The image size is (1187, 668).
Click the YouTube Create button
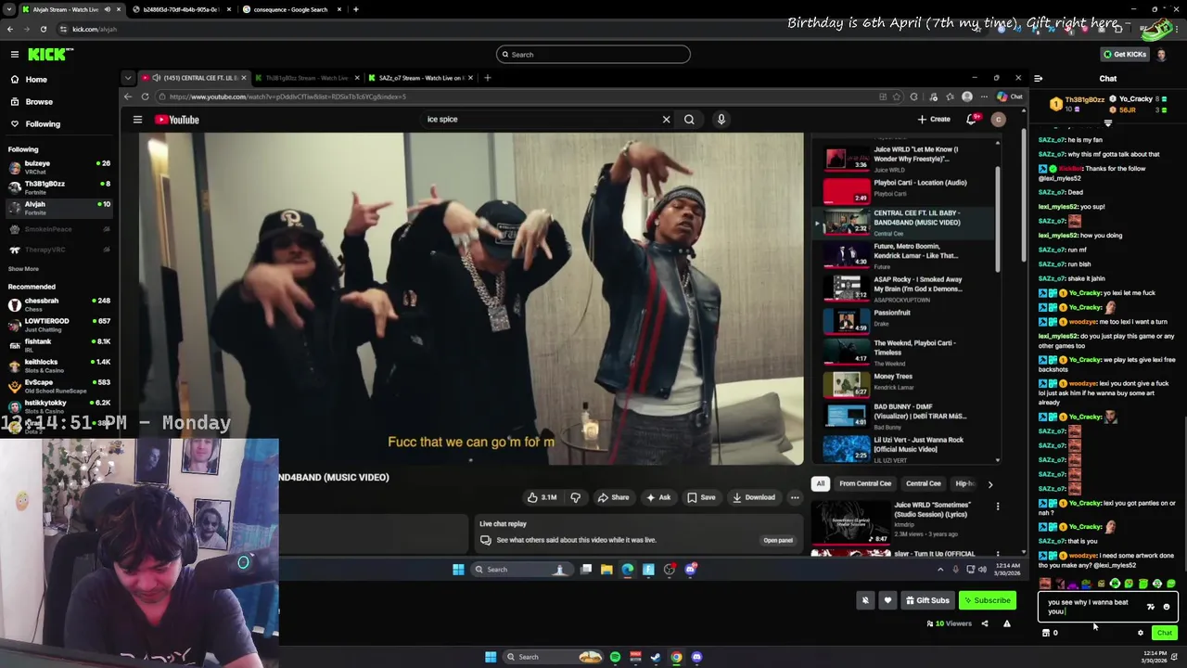point(934,120)
